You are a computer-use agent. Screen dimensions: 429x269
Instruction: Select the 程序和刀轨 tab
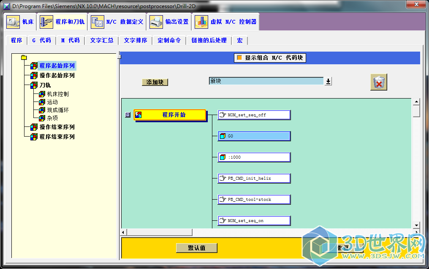pos(62,22)
